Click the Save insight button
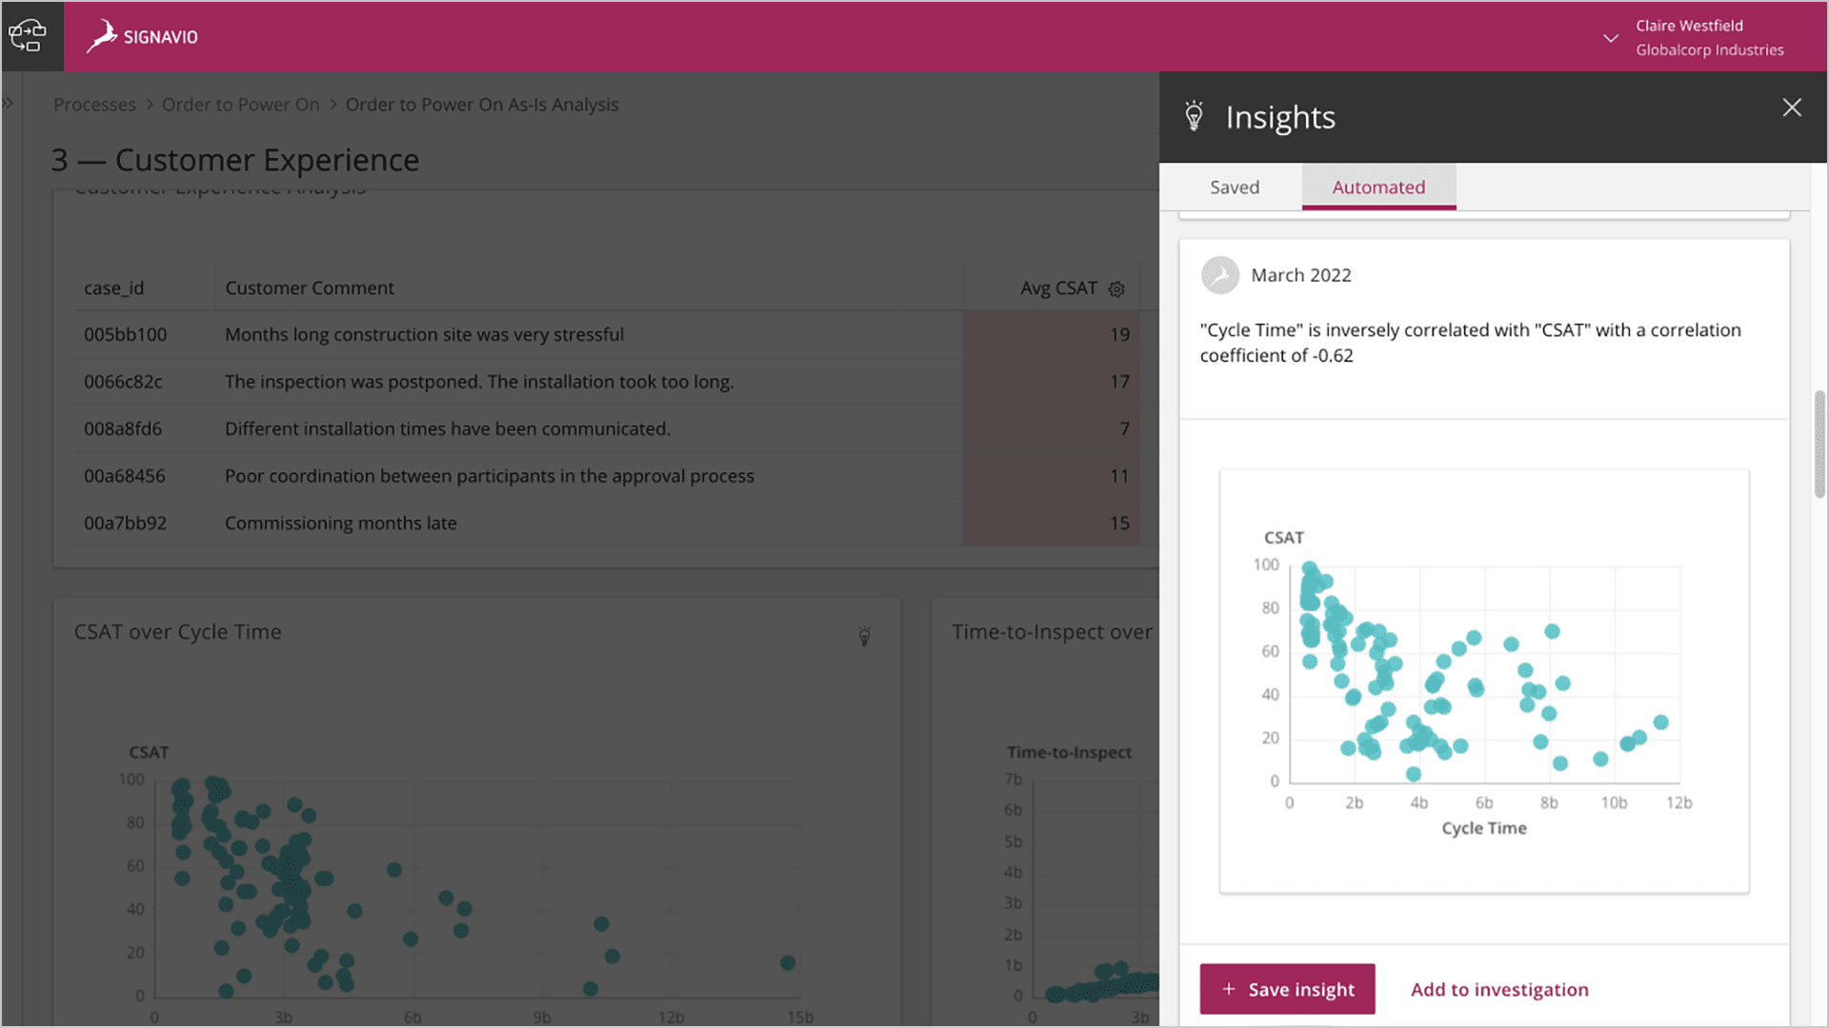1829x1028 pixels. [x=1287, y=989]
